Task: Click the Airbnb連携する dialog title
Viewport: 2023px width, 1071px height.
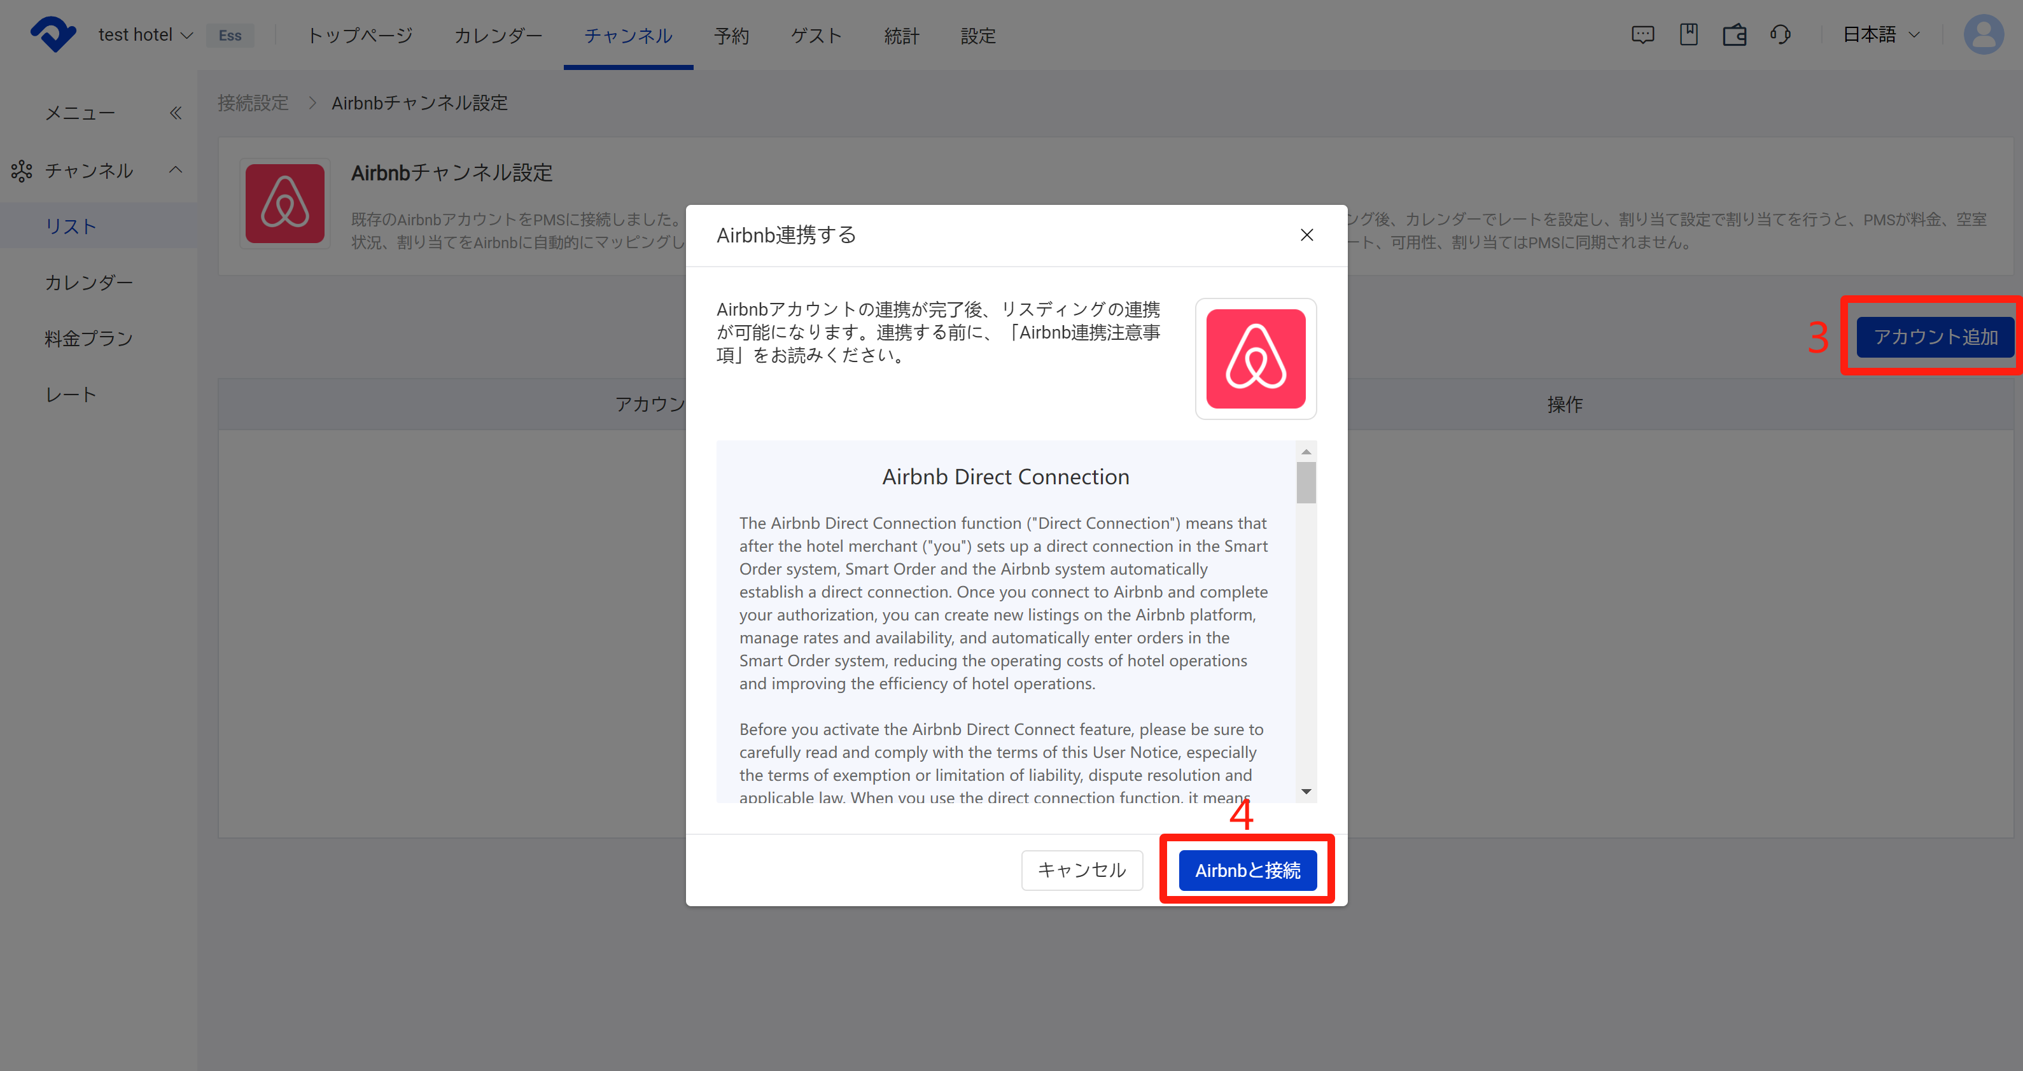Action: (x=786, y=235)
